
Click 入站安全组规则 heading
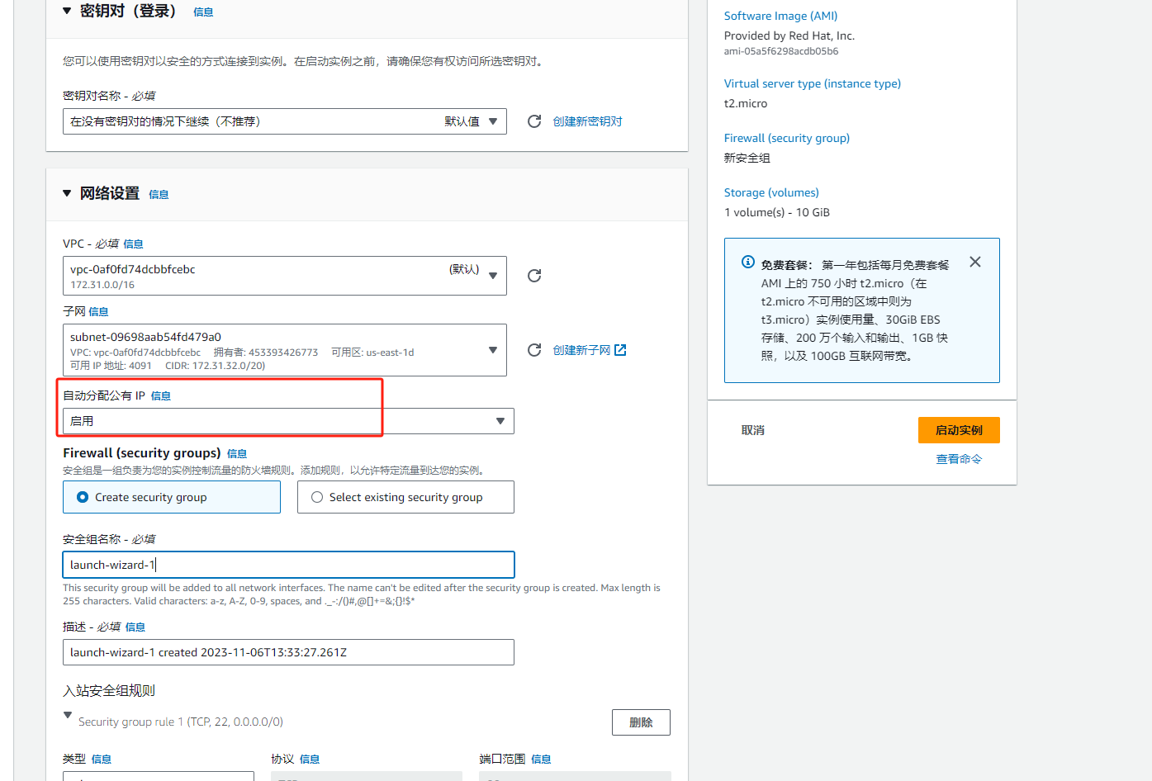(109, 691)
